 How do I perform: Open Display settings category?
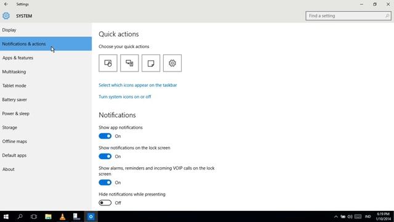coord(46,30)
